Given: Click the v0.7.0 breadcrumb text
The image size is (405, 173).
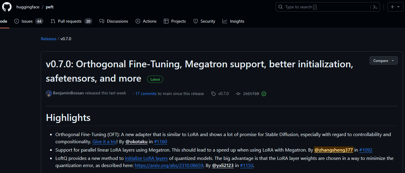Looking at the screenshot, I should pyautogui.click(x=66, y=39).
